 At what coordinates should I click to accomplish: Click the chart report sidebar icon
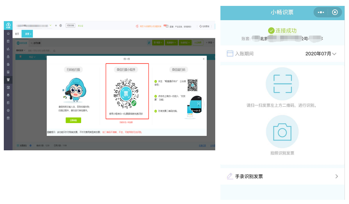coord(8,49)
